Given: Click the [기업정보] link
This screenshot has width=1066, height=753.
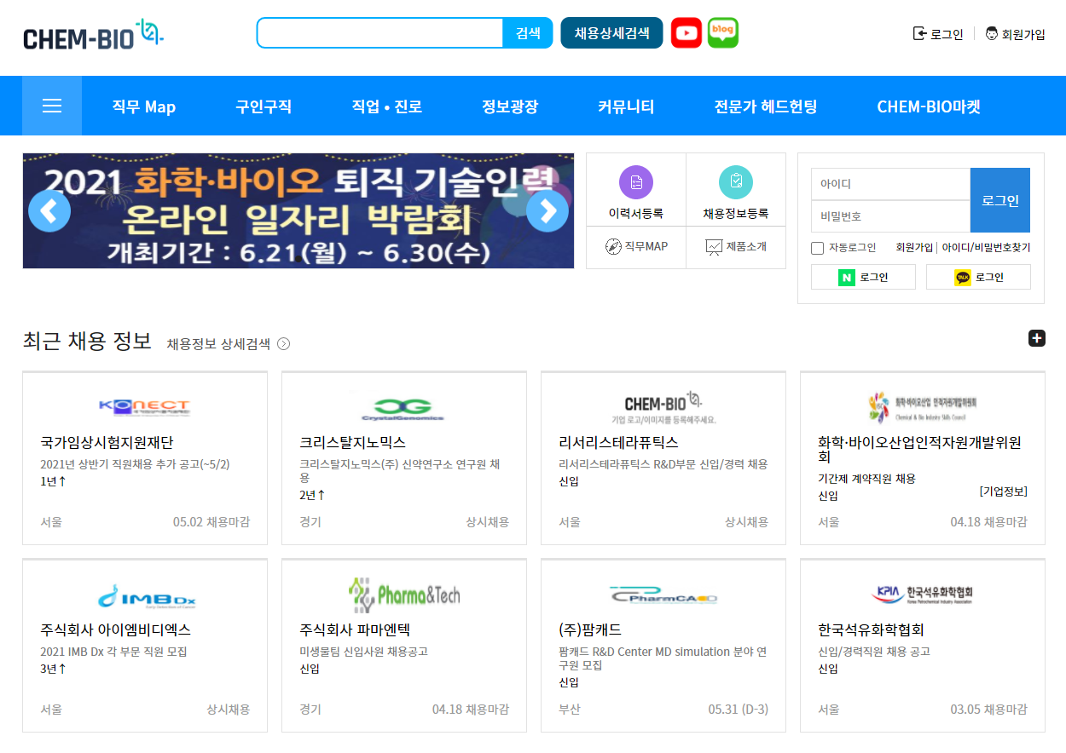Looking at the screenshot, I should [1004, 491].
